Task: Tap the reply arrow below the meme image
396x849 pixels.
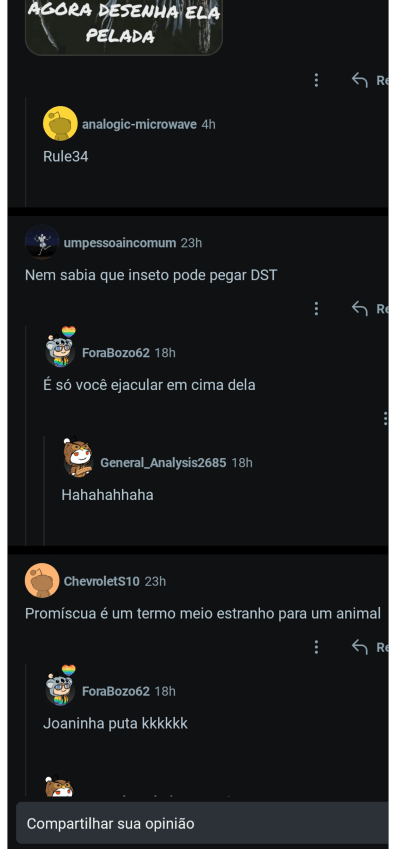Action: [x=360, y=80]
